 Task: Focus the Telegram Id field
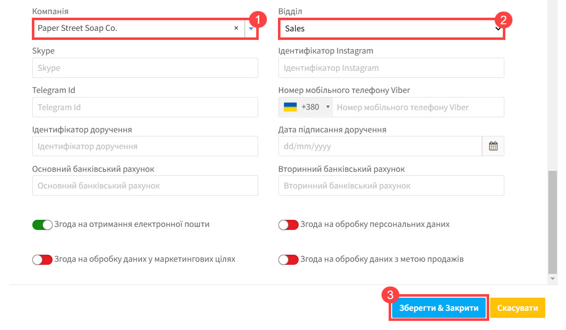click(145, 107)
